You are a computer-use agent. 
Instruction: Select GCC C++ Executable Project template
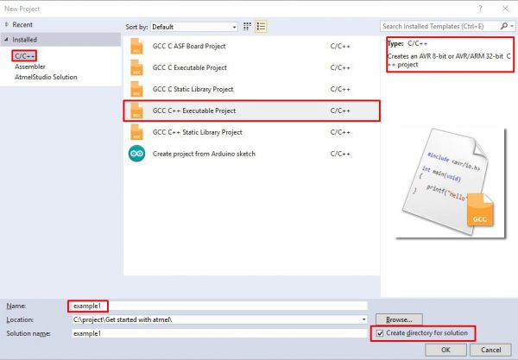(251, 111)
